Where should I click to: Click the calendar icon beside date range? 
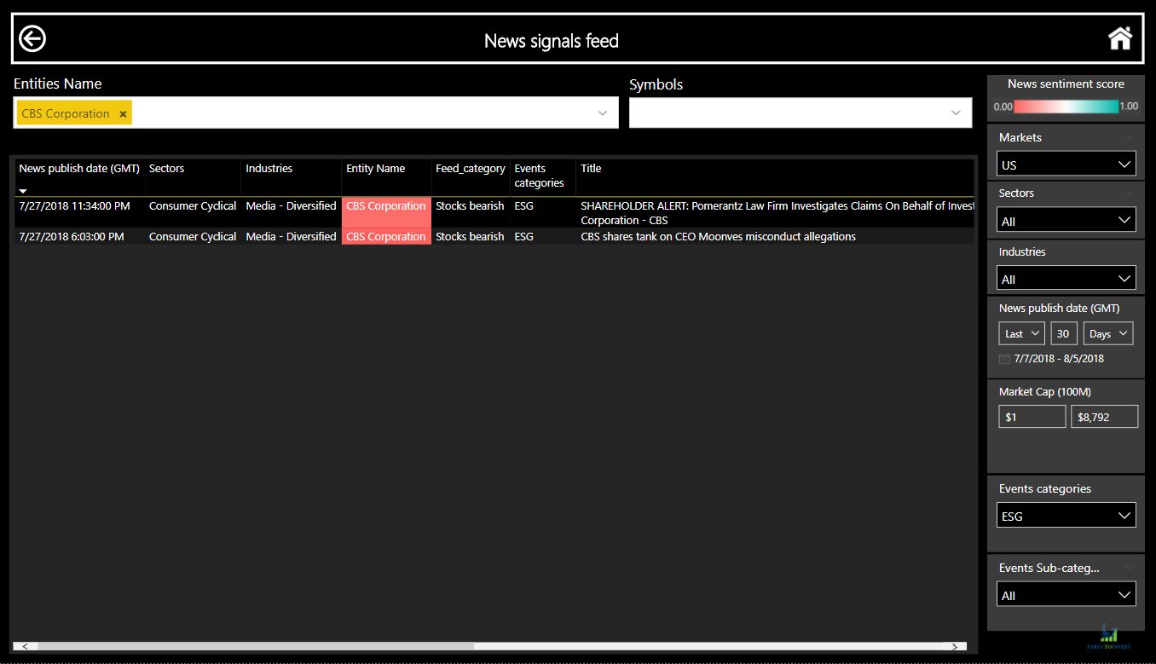click(1004, 359)
